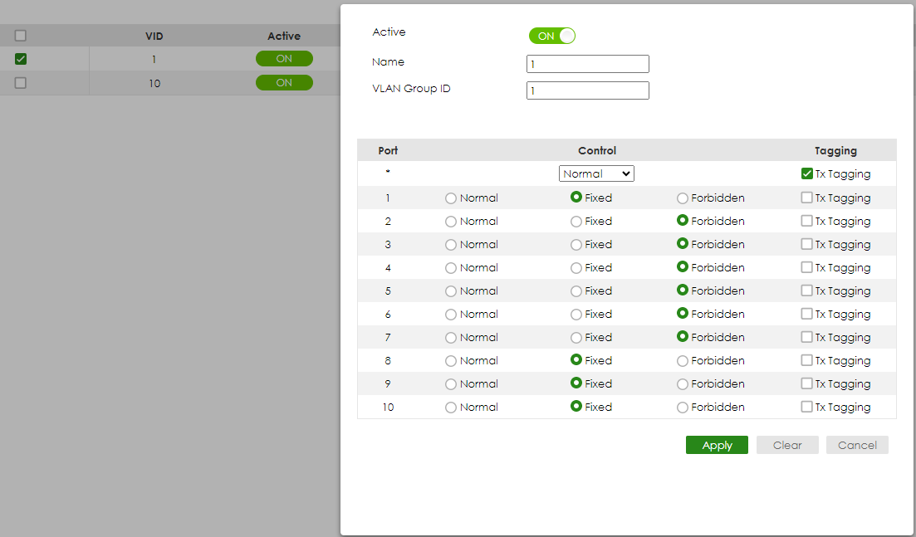Cancel the VLAN editing dialog

pyautogui.click(x=856, y=445)
